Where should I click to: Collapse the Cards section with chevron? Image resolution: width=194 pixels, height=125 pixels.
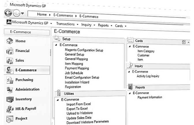189,42
